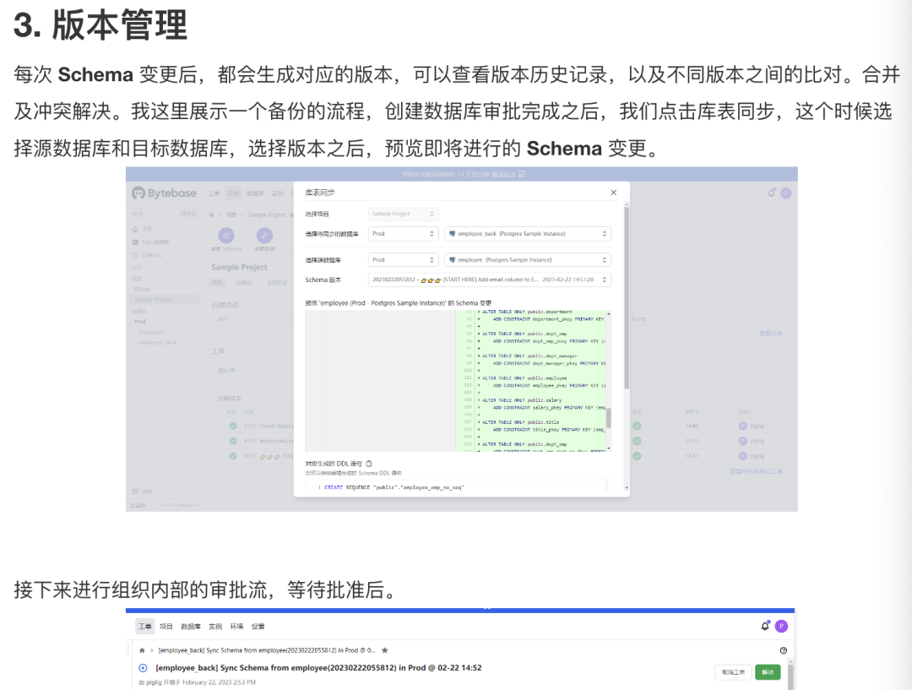This screenshot has width=912, height=690.
Task: Select employee_back in the Bytebase sidebar
Action: pos(158,343)
